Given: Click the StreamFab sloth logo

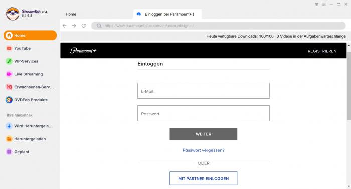Looking at the screenshot, I should [x=13, y=14].
